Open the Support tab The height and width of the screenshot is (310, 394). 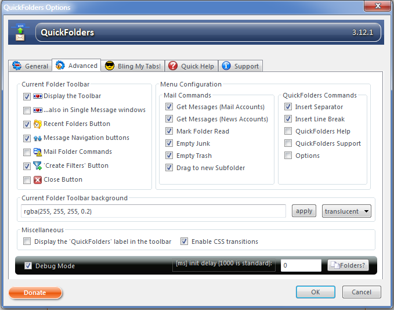(240, 66)
